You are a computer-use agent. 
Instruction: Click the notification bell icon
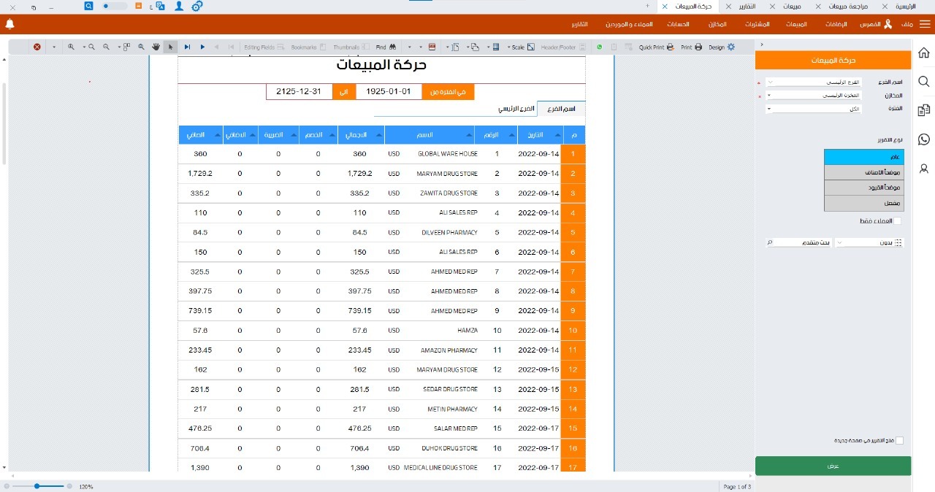pos(10,24)
